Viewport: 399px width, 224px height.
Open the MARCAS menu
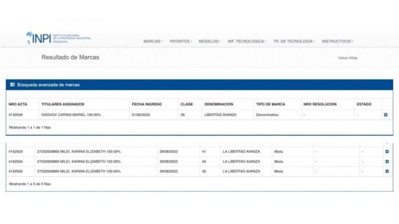pos(153,41)
